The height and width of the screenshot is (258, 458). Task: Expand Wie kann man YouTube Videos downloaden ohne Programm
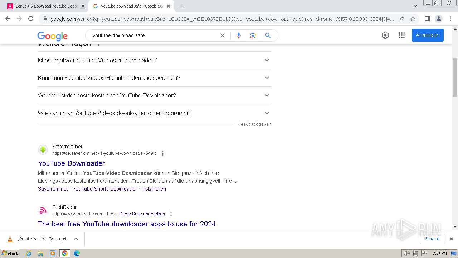pos(154,113)
